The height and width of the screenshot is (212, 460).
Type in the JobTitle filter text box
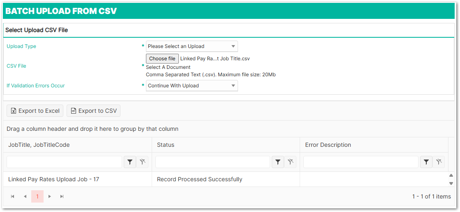point(65,162)
